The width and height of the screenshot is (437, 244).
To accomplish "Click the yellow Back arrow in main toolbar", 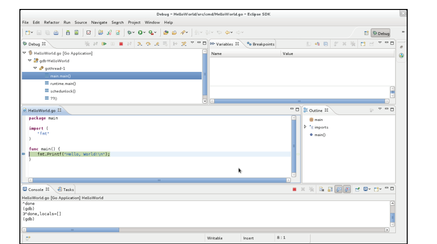I will [227, 33].
